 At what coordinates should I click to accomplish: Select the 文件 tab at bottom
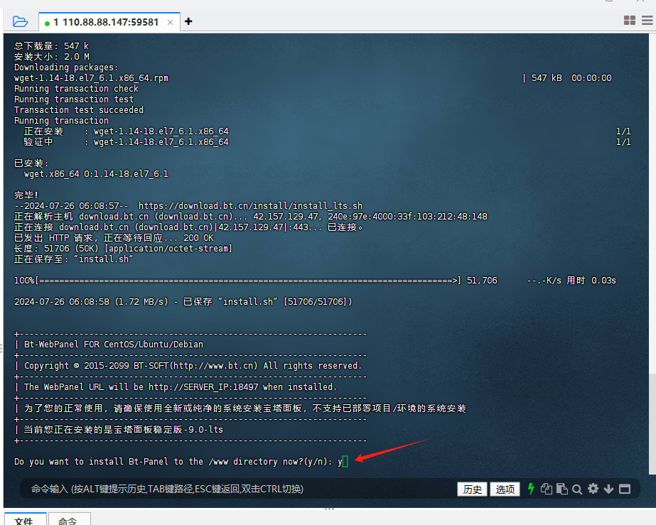click(23, 520)
